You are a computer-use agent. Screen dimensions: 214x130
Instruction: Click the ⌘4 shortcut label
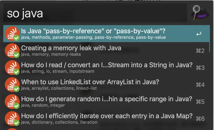click(200, 85)
